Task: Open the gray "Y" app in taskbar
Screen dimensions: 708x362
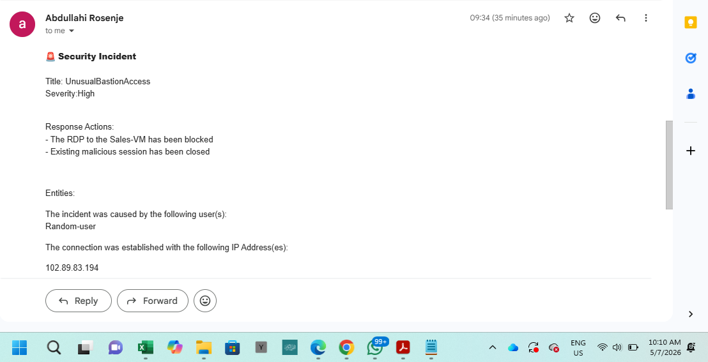Action: click(261, 347)
